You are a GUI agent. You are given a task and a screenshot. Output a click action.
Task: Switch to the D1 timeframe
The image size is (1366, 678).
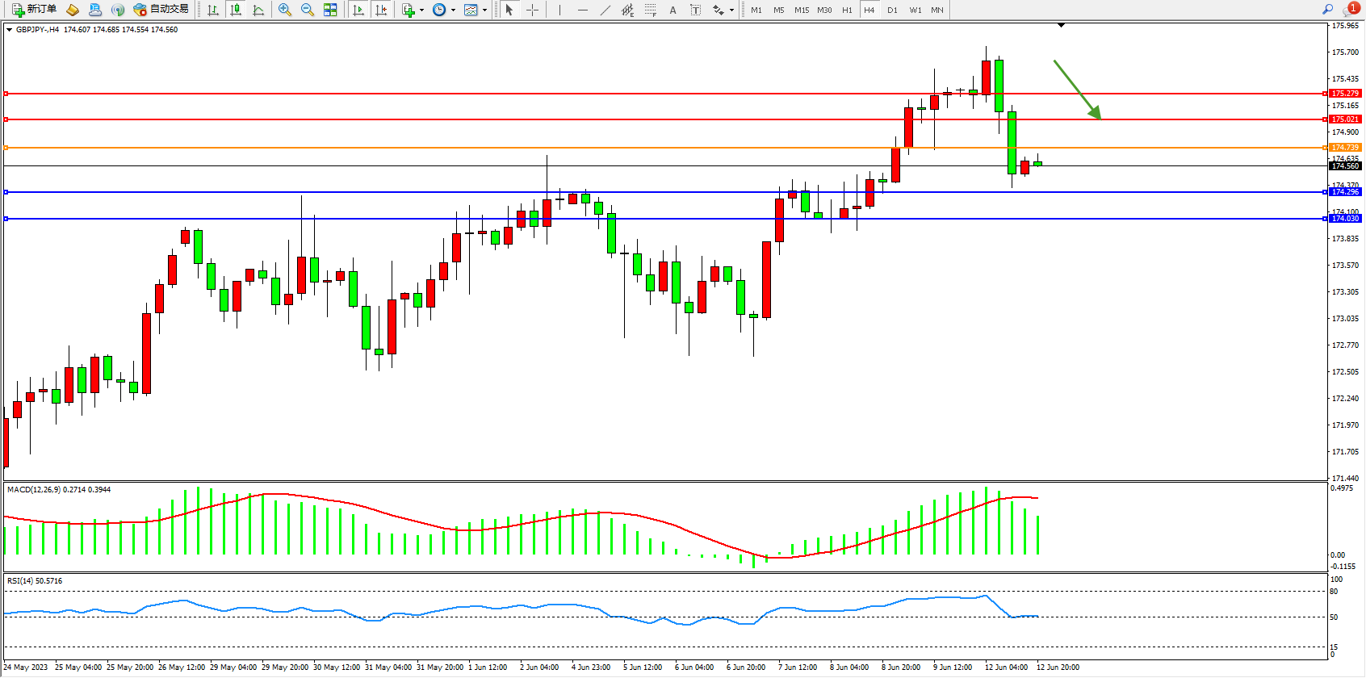(892, 10)
